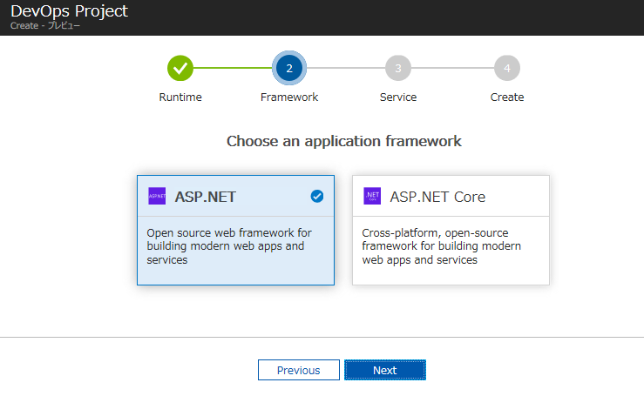644x396 pixels.
Task: Click the step 2 Framework circle
Action: coord(289,68)
